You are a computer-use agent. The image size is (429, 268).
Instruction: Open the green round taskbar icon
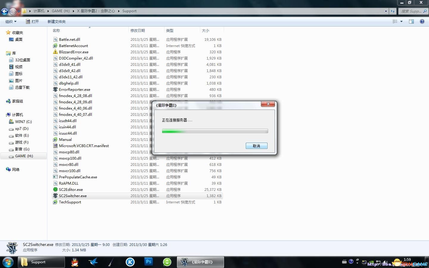(x=167, y=262)
